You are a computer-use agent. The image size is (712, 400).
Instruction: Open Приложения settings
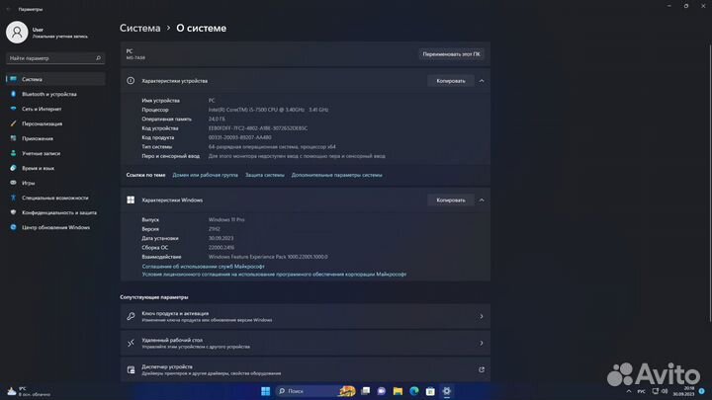[x=55, y=138]
